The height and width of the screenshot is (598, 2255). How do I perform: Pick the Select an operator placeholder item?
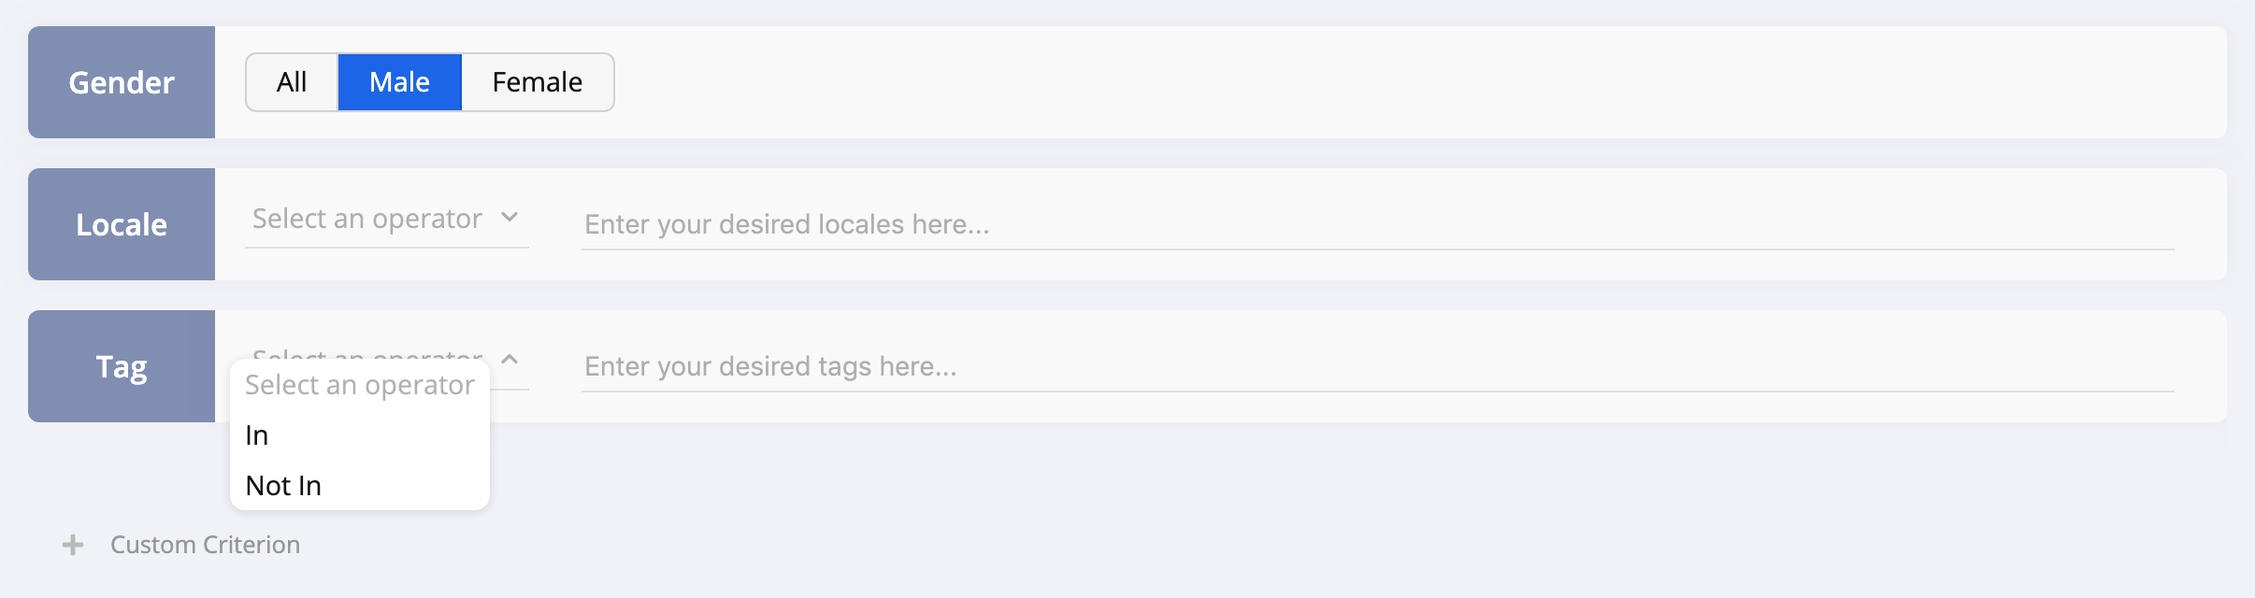[360, 385]
